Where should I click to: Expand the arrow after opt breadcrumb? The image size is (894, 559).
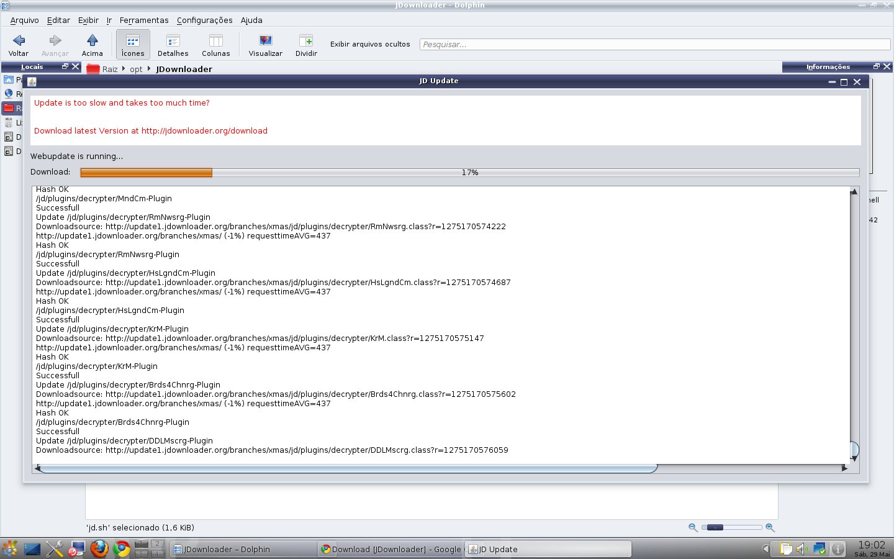click(149, 68)
